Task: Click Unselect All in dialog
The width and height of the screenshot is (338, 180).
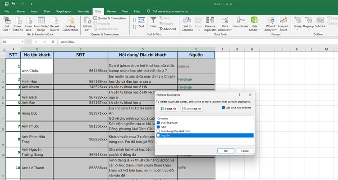Action: 192,109
